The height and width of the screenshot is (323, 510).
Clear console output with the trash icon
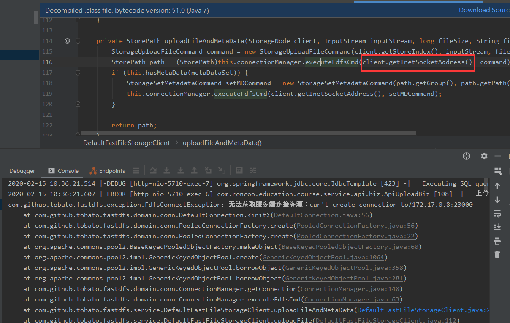[x=497, y=255]
